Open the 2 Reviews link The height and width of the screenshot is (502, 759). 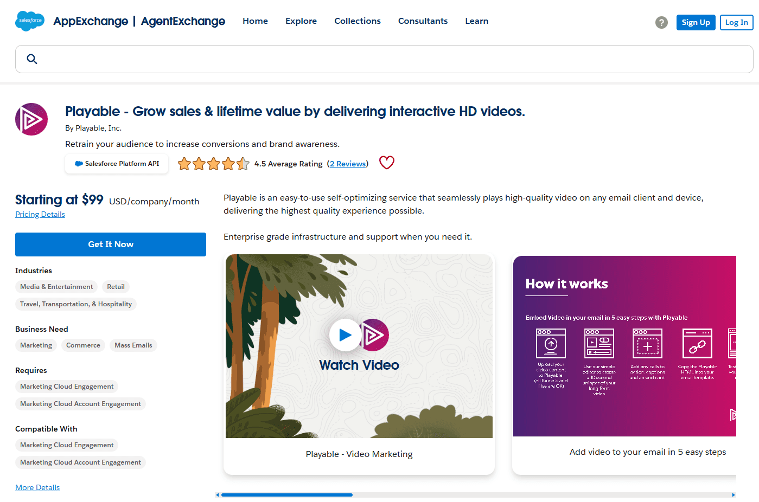tap(348, 164)
